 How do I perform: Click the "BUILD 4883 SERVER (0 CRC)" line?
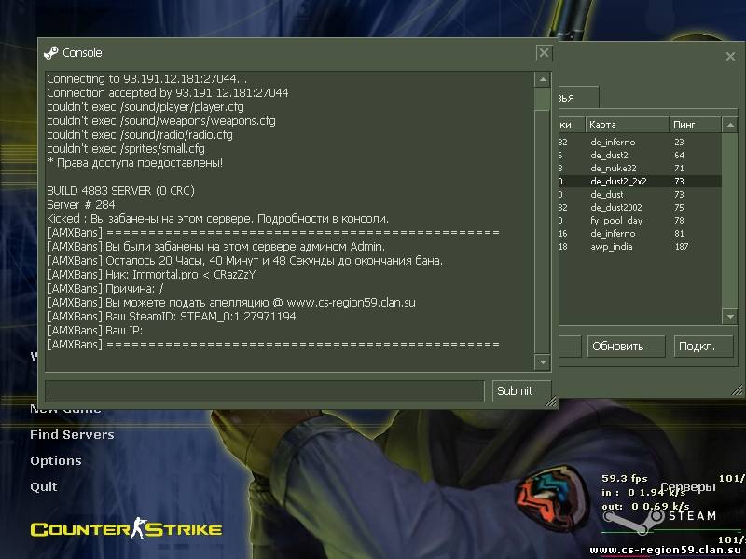click(x=120, y=191)
